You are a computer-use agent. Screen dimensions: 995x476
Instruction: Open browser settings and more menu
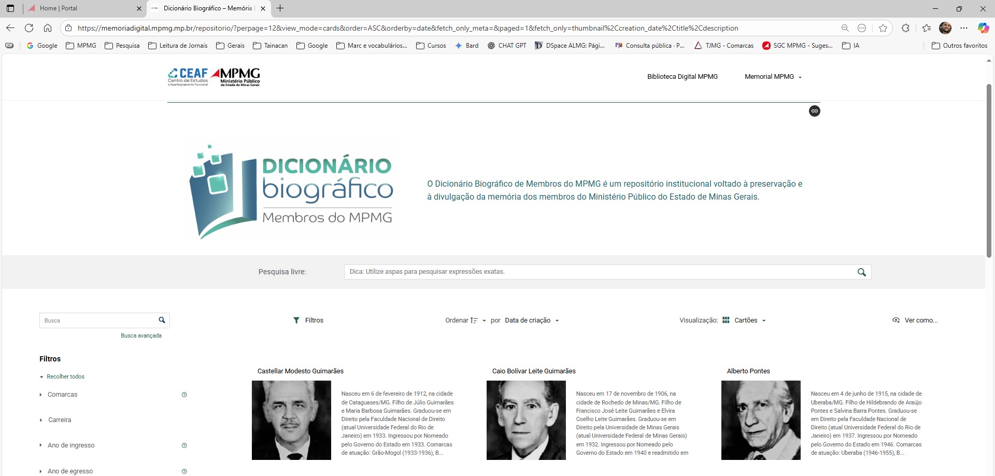pos(964,28)
